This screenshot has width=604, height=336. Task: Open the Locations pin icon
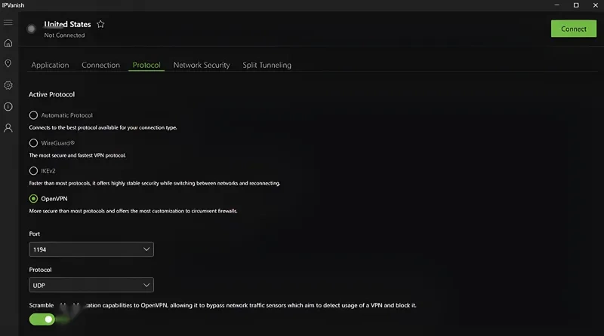(x=8, y=63)
